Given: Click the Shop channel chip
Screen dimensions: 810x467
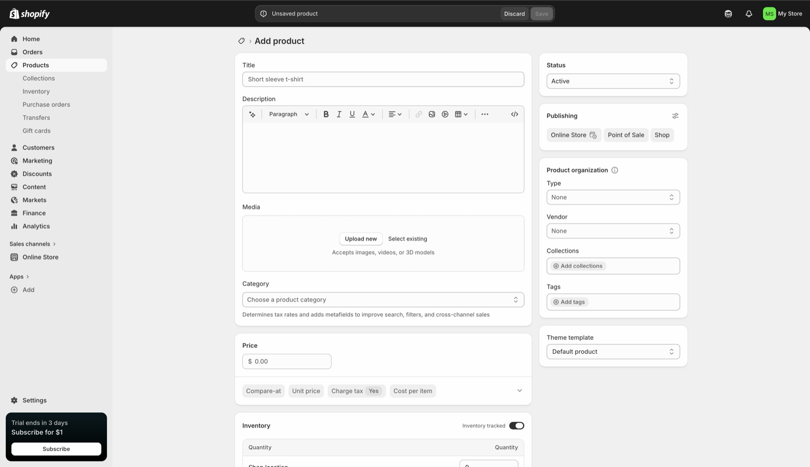Looking at the screenshot, I should click(662, 135).
